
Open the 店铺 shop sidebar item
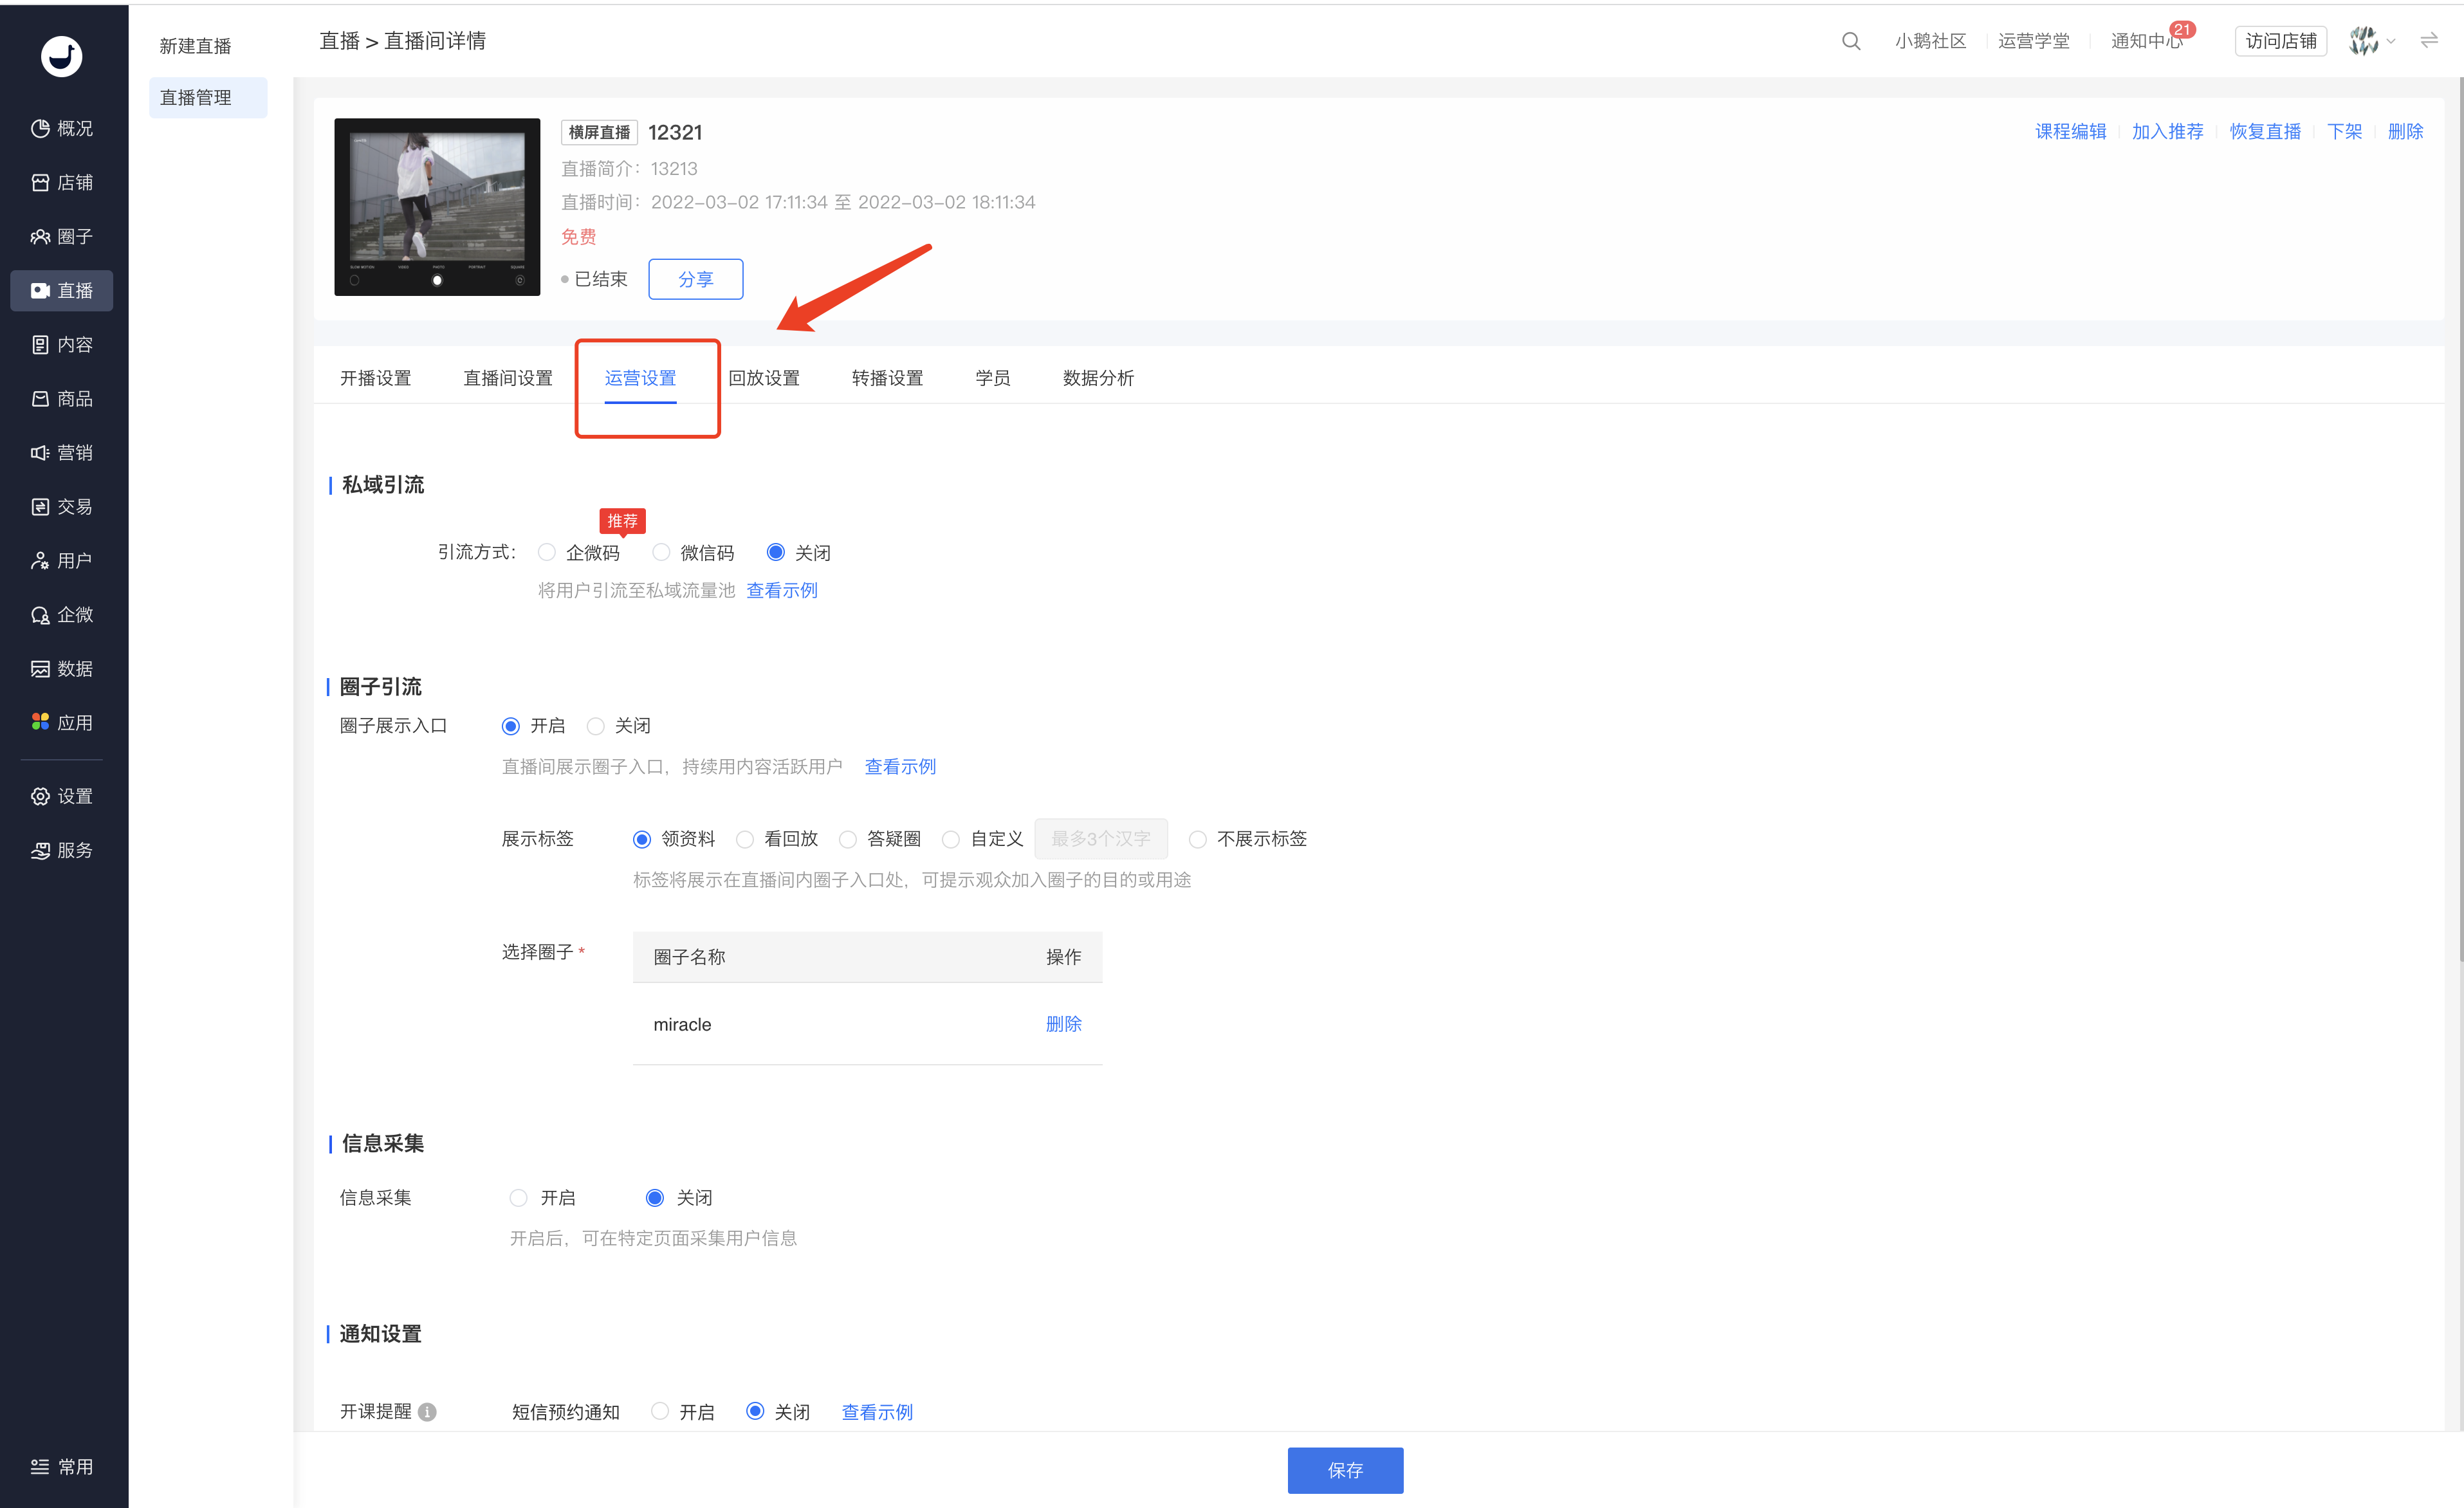point(62,182)
